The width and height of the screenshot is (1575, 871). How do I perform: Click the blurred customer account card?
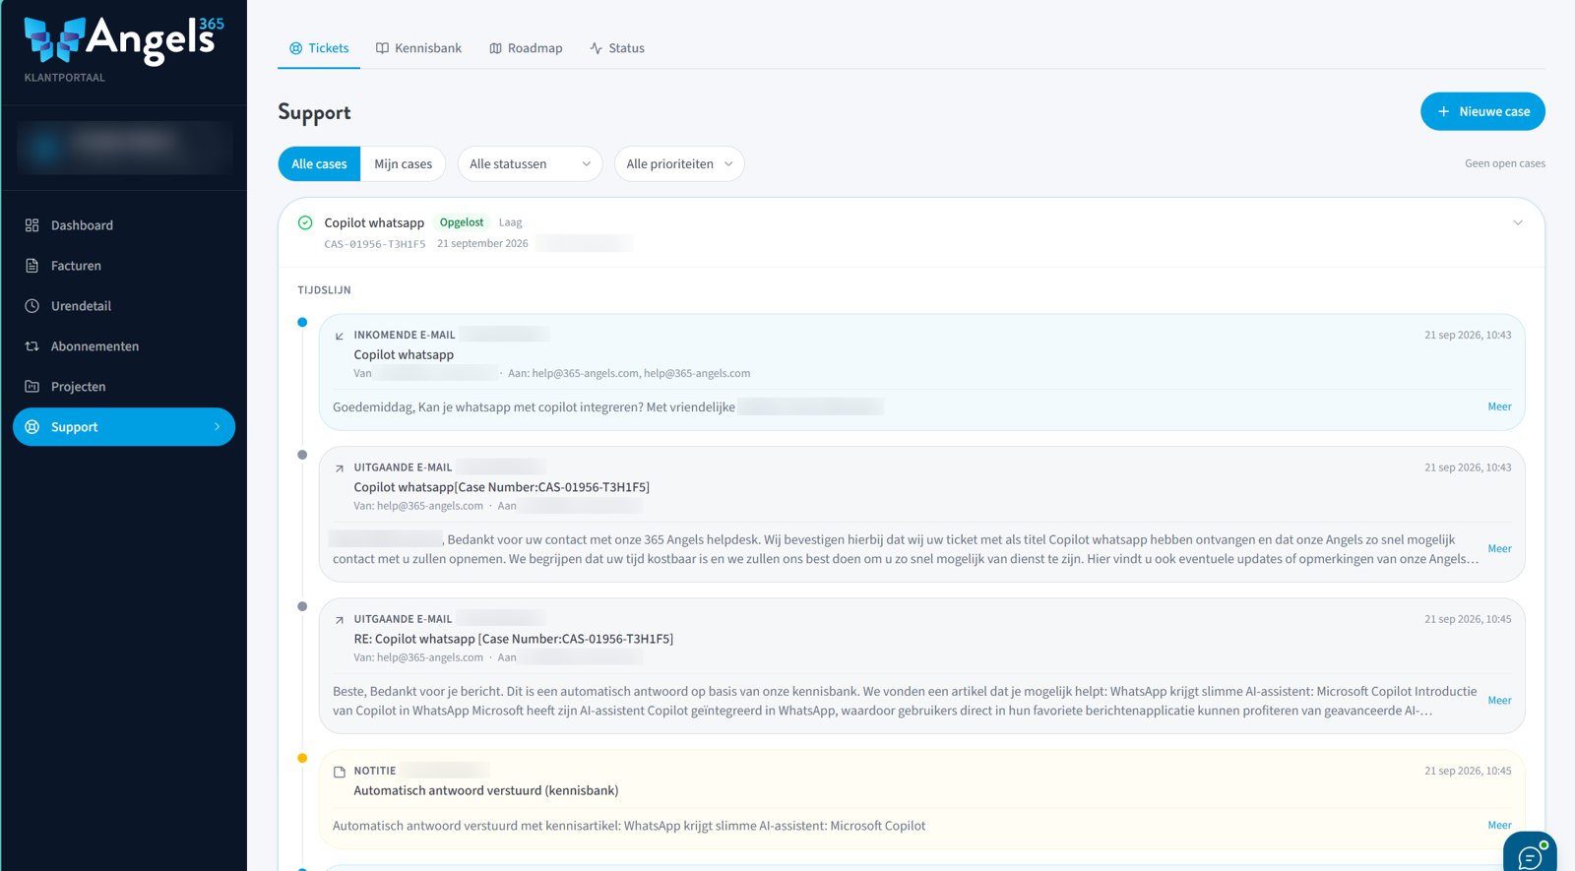click(125, 148)
